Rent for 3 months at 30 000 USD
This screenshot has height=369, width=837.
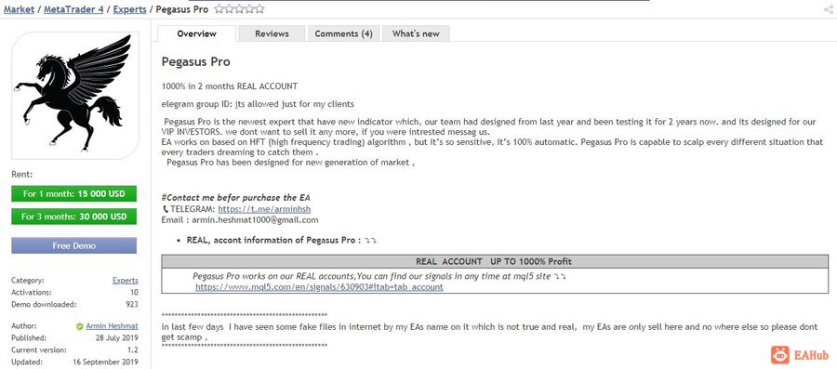click(x=74, y=217)
